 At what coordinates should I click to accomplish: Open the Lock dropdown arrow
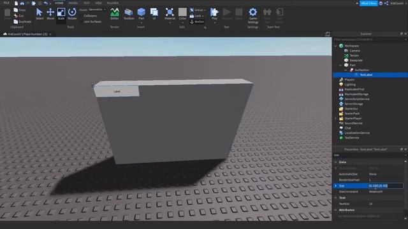(203, 16)
